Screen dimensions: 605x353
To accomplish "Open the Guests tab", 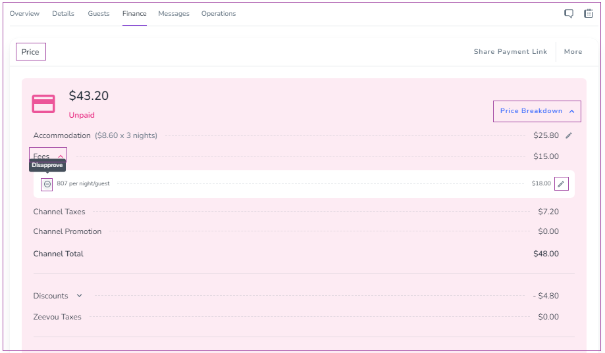I will pos(98,14).
